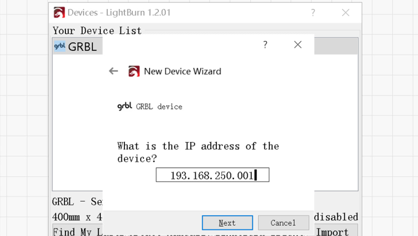418x236 pixels.
Task: Click the grbl logo next to GRBL device
Action: click(x=124, y=106)
